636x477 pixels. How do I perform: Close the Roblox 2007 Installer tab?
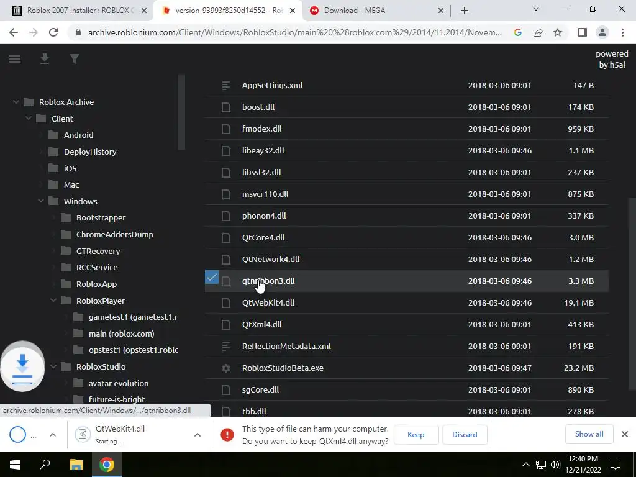tap(144, 11)
